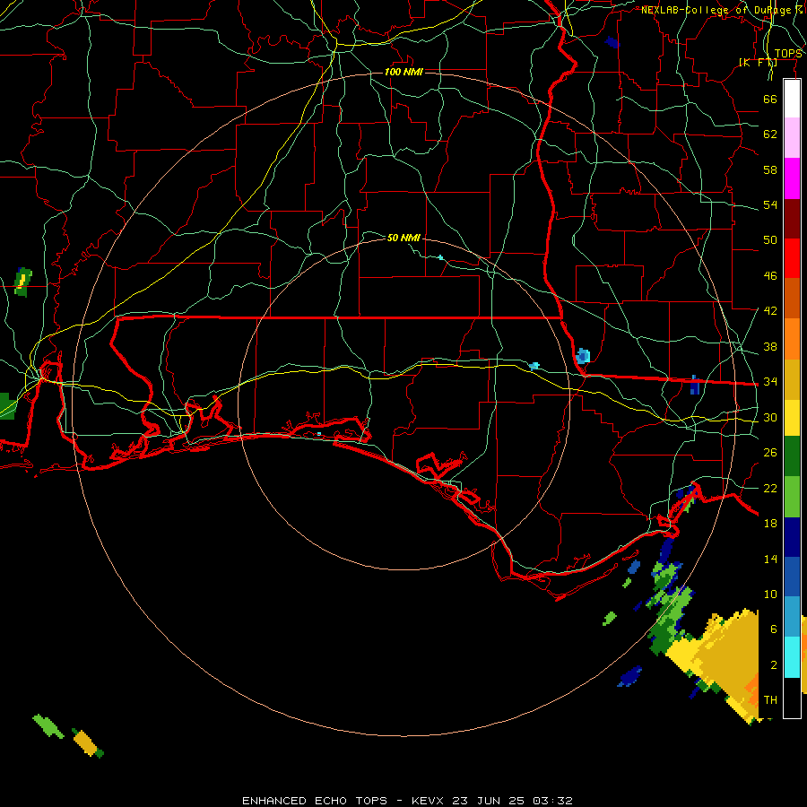The width and height of the screenshot is (807, 807).
Task: Click the "6" legend value
Action: pyautogui.click(x=773, y=629)
